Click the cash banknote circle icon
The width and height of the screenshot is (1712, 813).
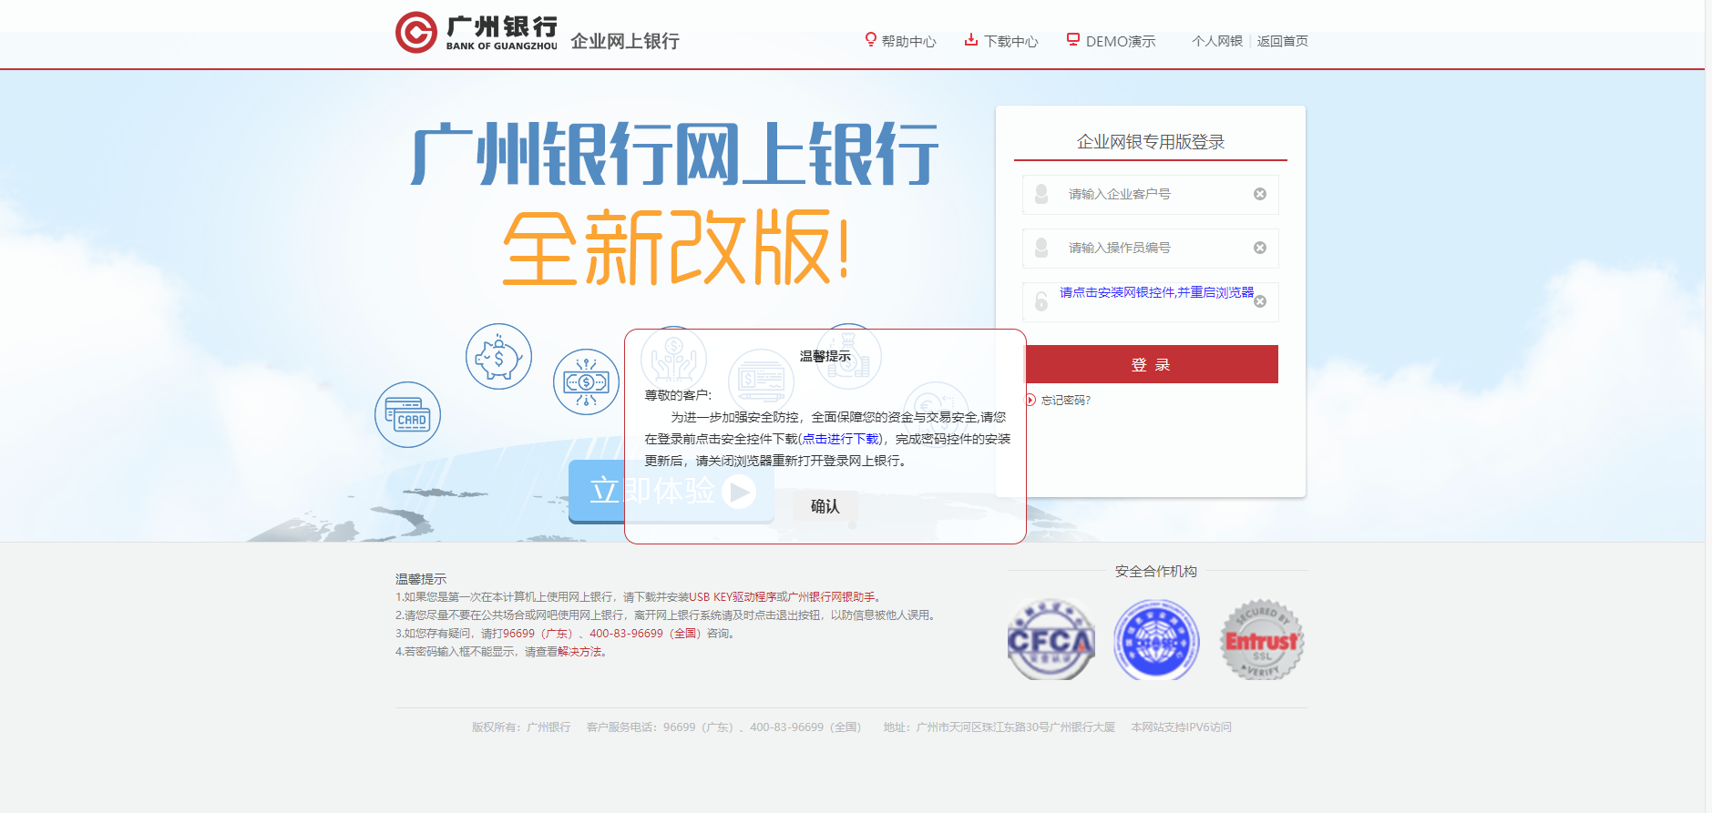tap(586, 382)
